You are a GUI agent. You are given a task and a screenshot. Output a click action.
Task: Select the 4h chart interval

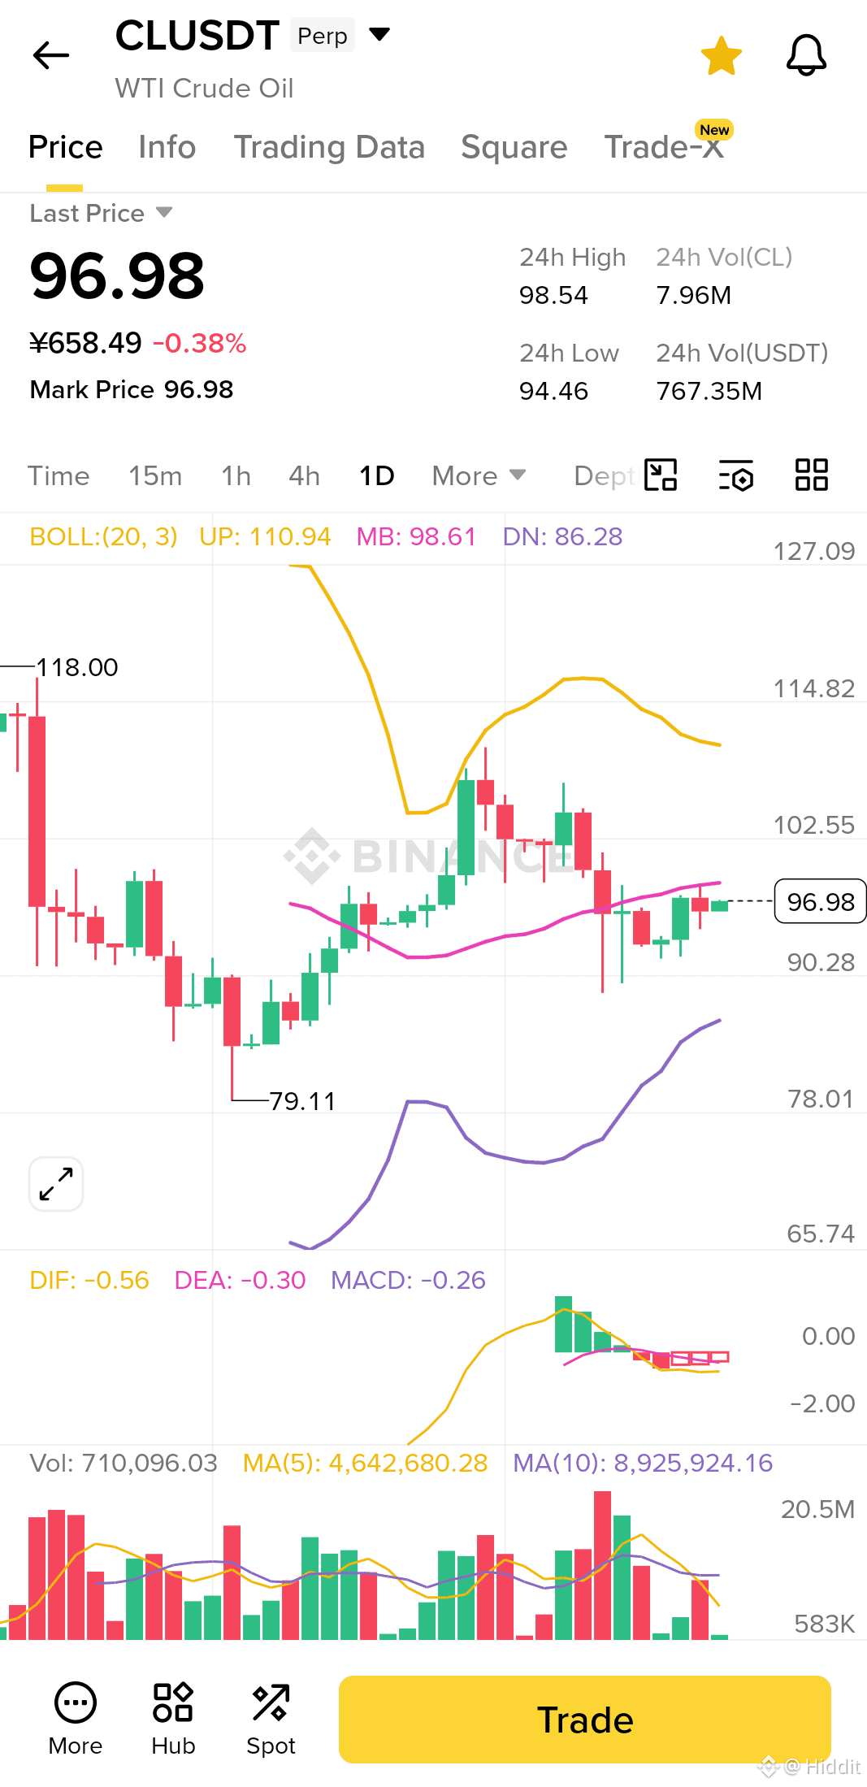point(304,476)
